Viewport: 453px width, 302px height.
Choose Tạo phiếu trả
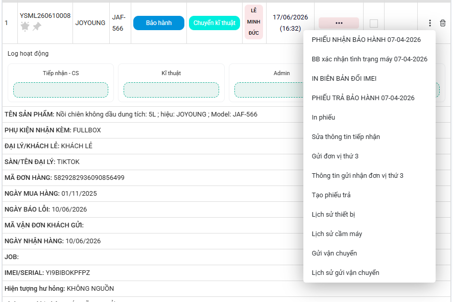[331, 195]
